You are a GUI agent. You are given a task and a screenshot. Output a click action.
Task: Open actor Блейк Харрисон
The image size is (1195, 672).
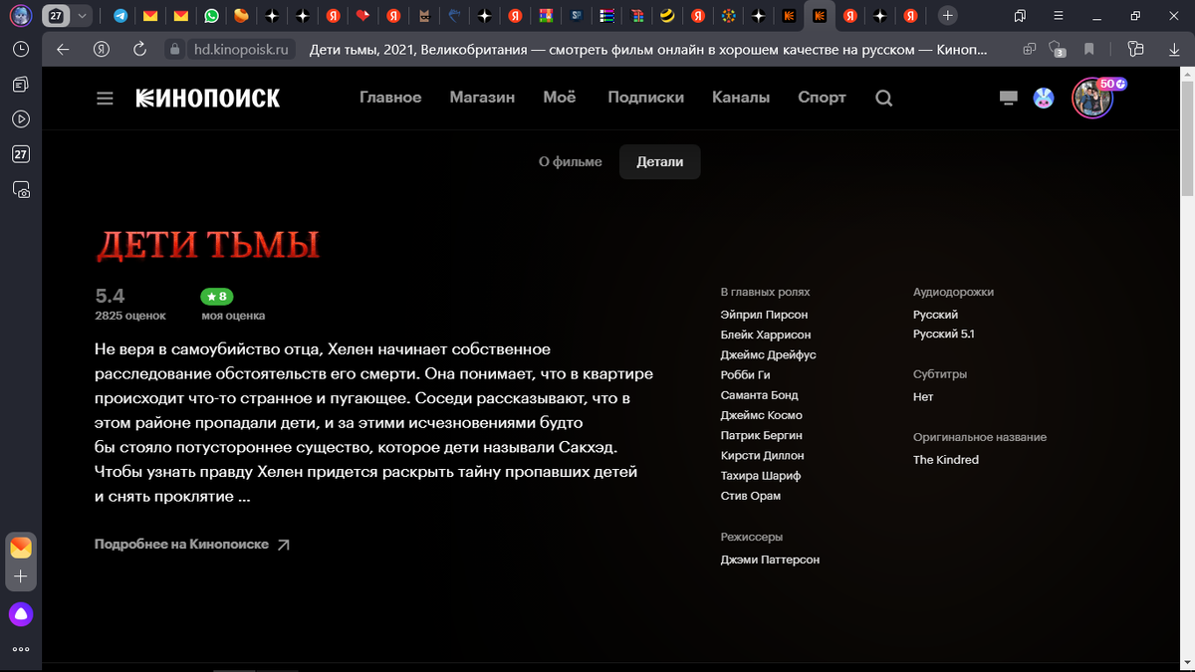tap(766, 335)
